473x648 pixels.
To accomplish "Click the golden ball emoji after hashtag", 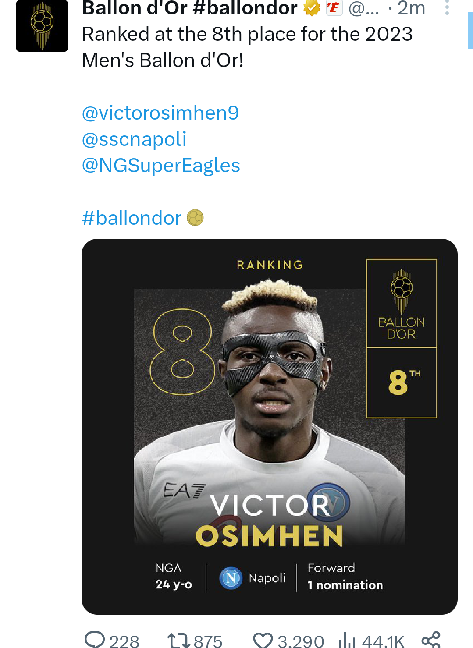I will click(195, 218).
